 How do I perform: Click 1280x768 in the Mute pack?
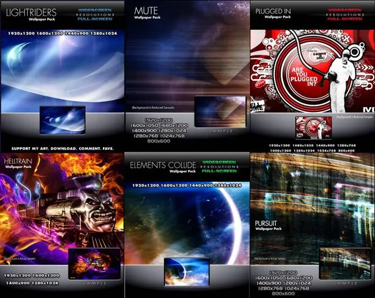click(x=146, y=136)
